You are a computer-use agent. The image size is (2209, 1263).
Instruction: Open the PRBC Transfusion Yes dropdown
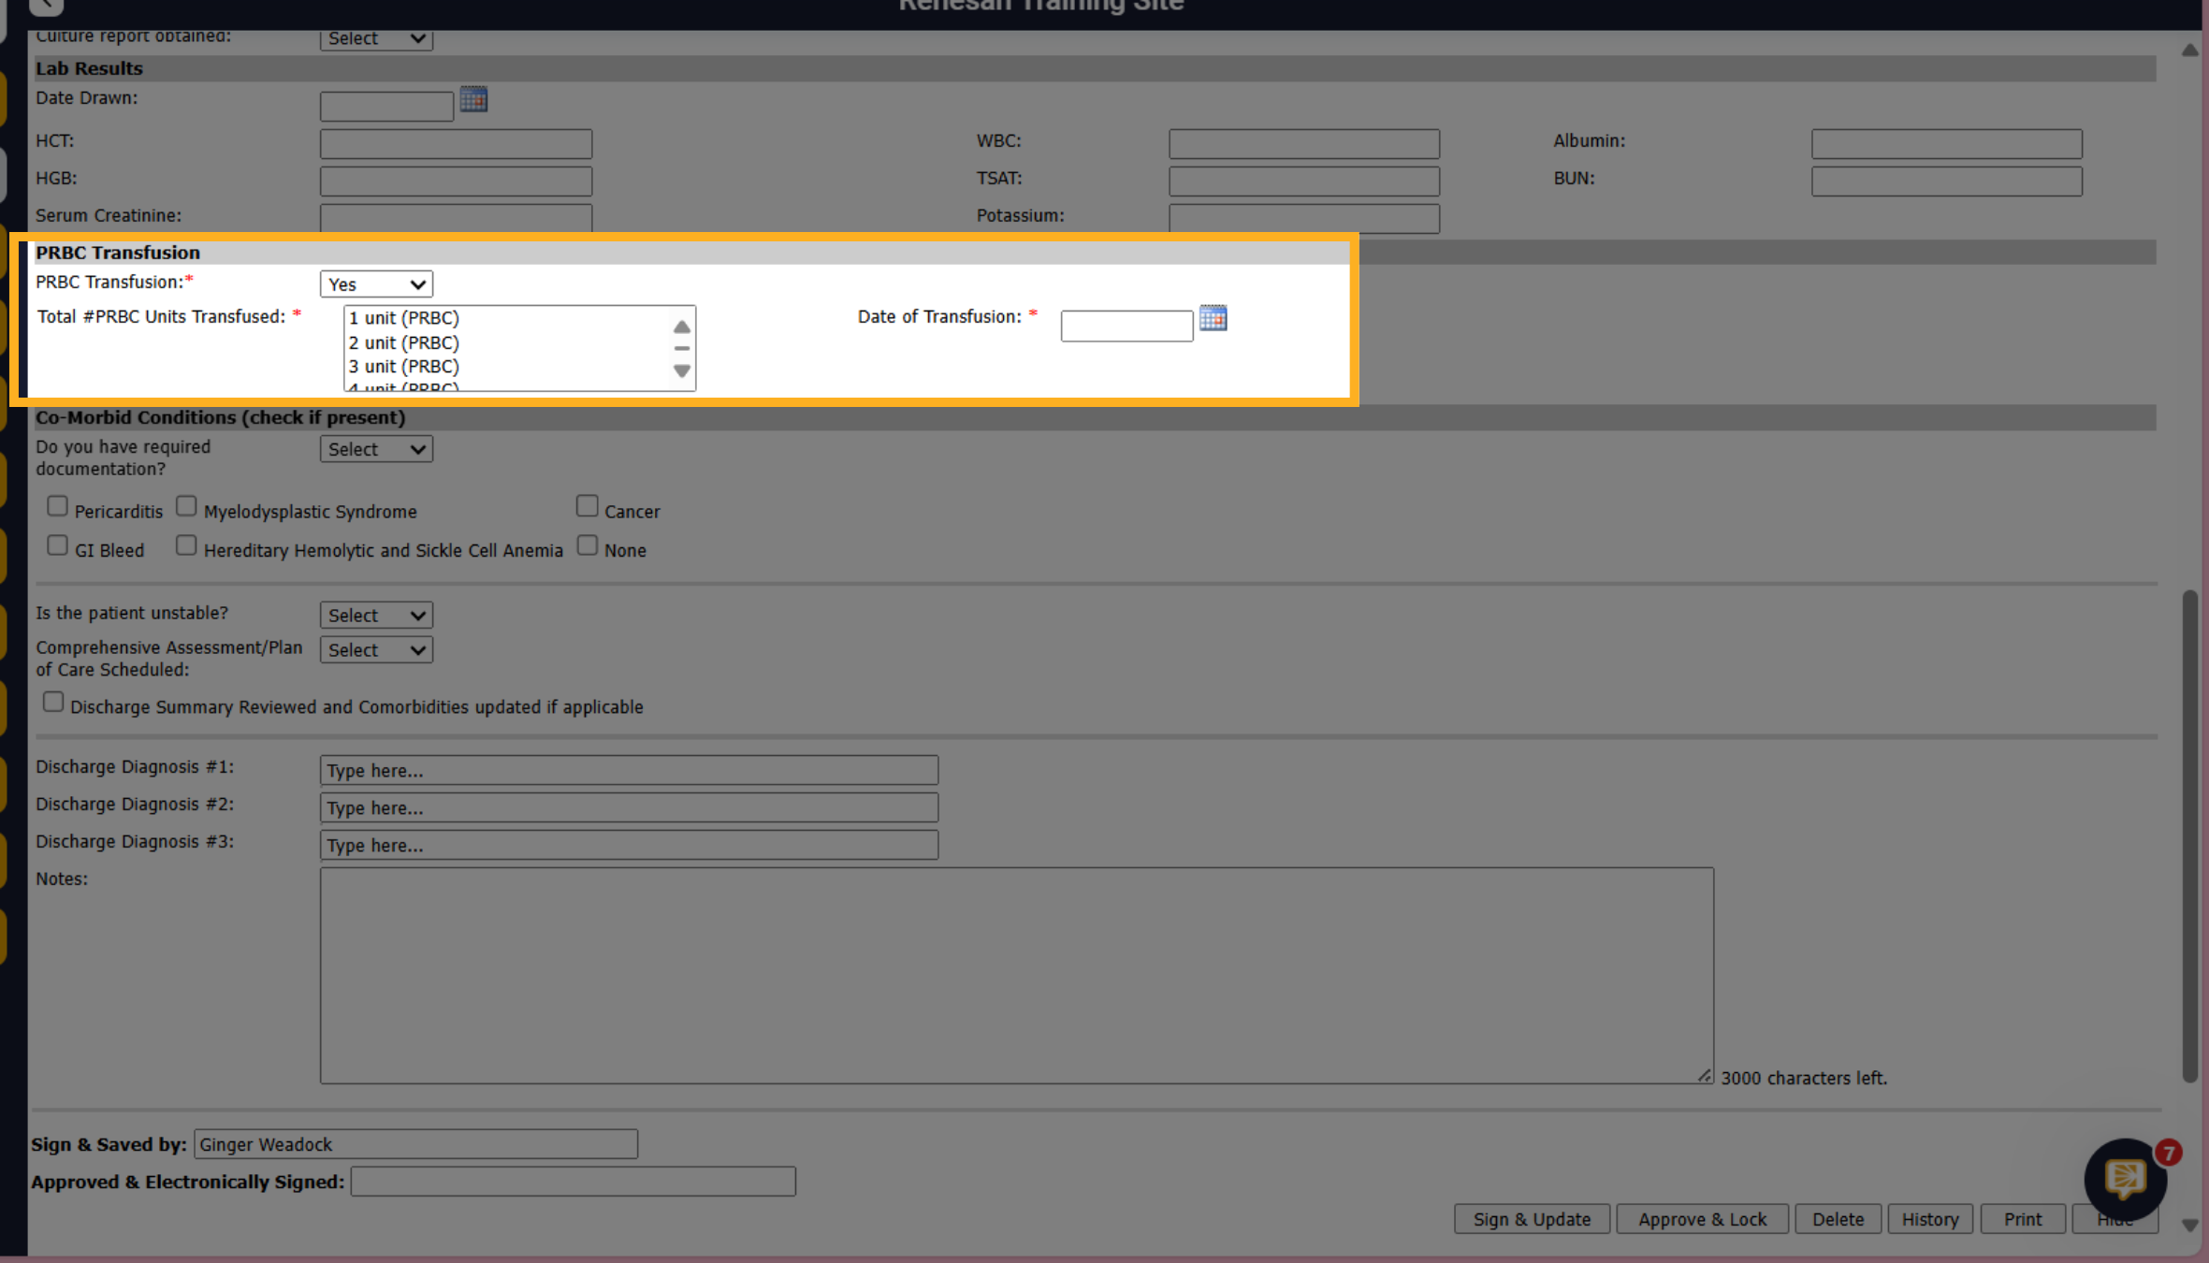coord(376,284)
